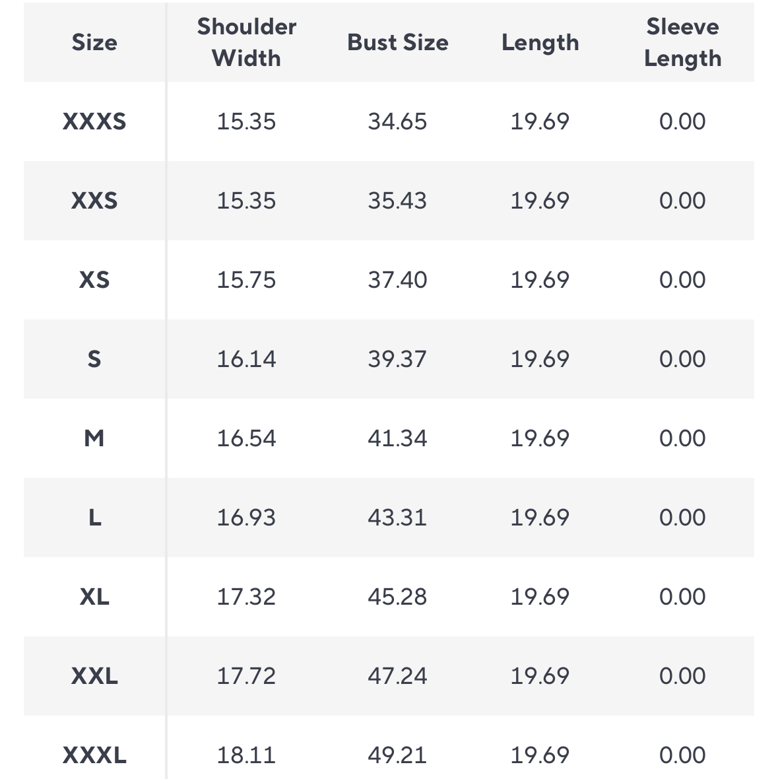Image resolution: width=778 pixels, height=779 pixels.
Task: Click the 34.65 bust size value
Action: coord(398,121)
